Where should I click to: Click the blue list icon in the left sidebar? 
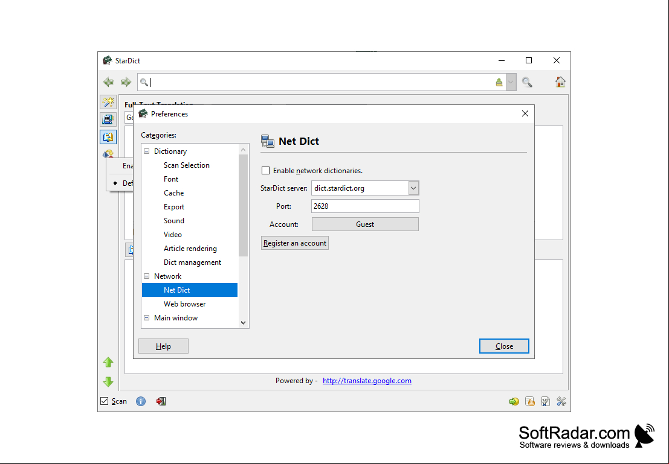[x=108, y=119]
